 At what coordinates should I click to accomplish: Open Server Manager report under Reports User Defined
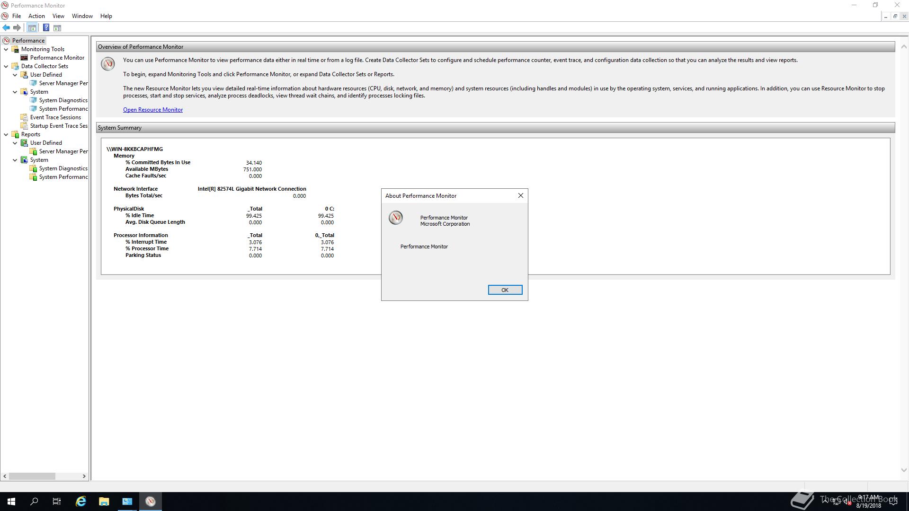tap(63, 151)
